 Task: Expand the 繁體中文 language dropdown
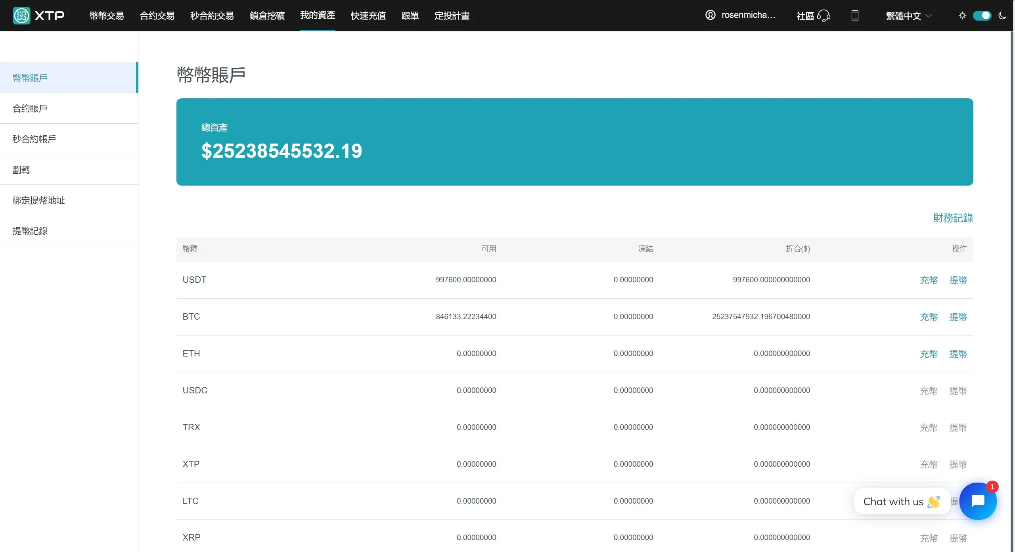903,15
